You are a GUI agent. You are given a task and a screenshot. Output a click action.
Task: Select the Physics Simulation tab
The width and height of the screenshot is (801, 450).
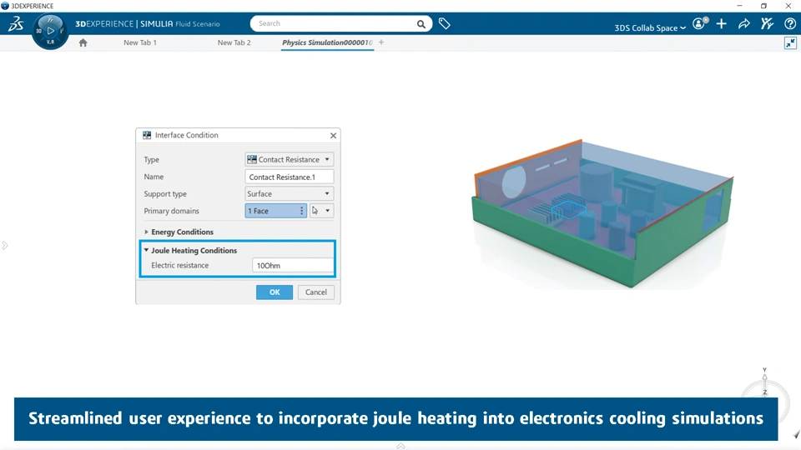point(327,42)
